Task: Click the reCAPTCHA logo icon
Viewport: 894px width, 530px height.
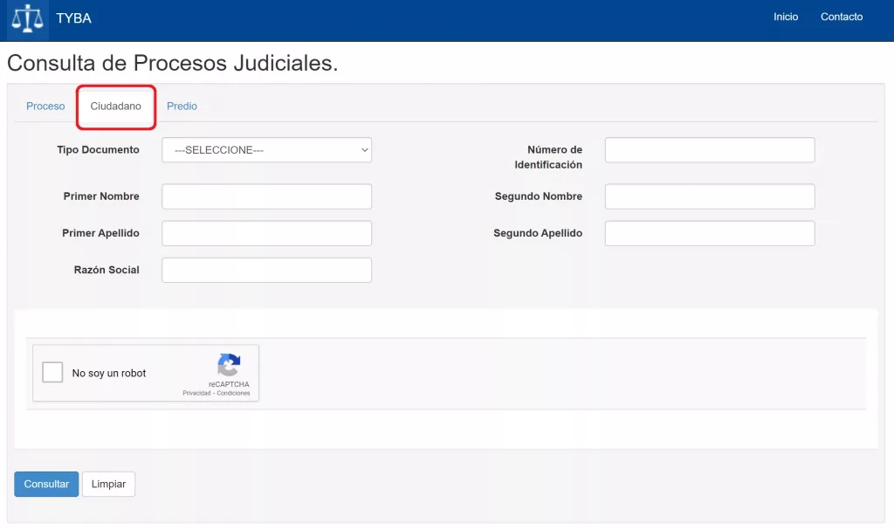Action: [229, 365]
